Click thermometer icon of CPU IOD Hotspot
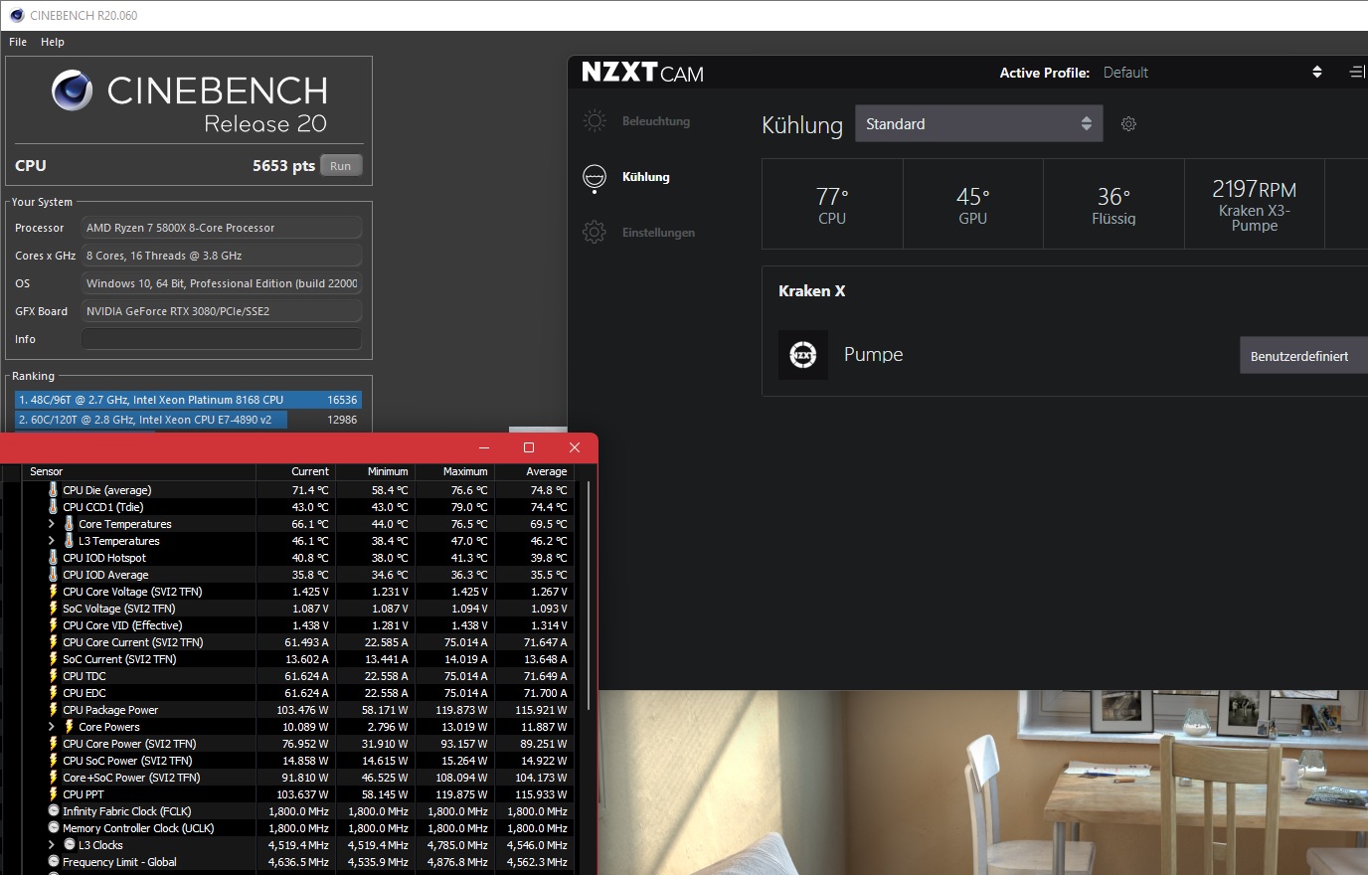 54,558
